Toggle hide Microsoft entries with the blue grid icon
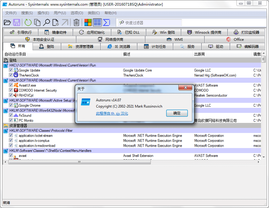This screenshot has width=269, height=208. click(97, 22)
